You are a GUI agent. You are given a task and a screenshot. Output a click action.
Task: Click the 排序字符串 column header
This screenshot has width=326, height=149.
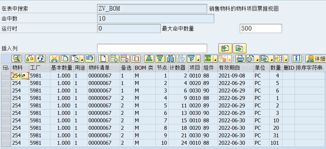click(x=310, y=68)
